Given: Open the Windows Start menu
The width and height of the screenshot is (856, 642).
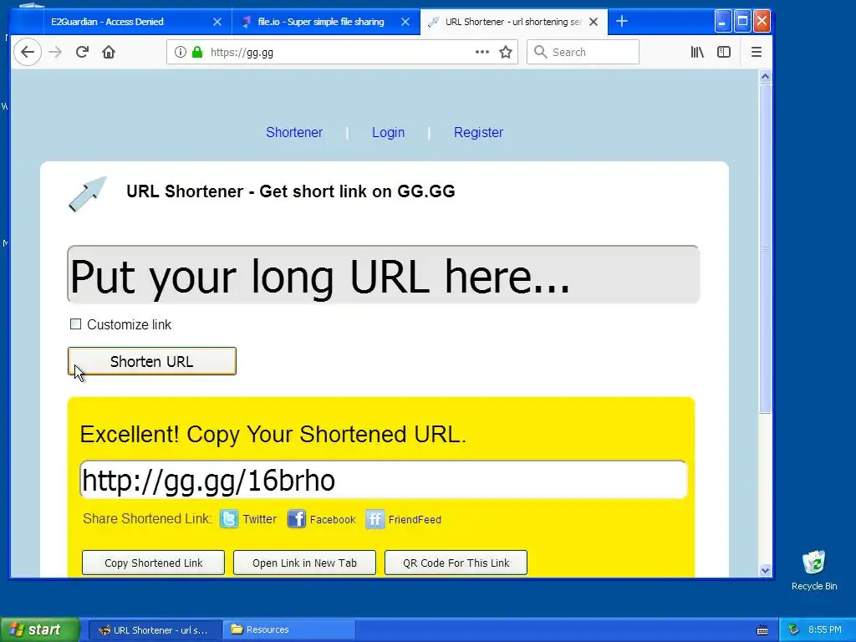Looking at the screenshot, I should [39, 629].
